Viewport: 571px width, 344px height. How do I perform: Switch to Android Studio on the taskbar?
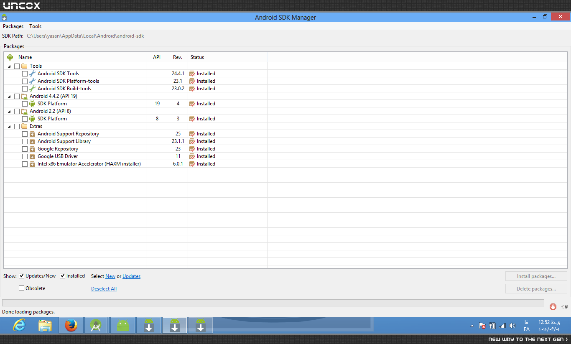(x=97, y=325)
